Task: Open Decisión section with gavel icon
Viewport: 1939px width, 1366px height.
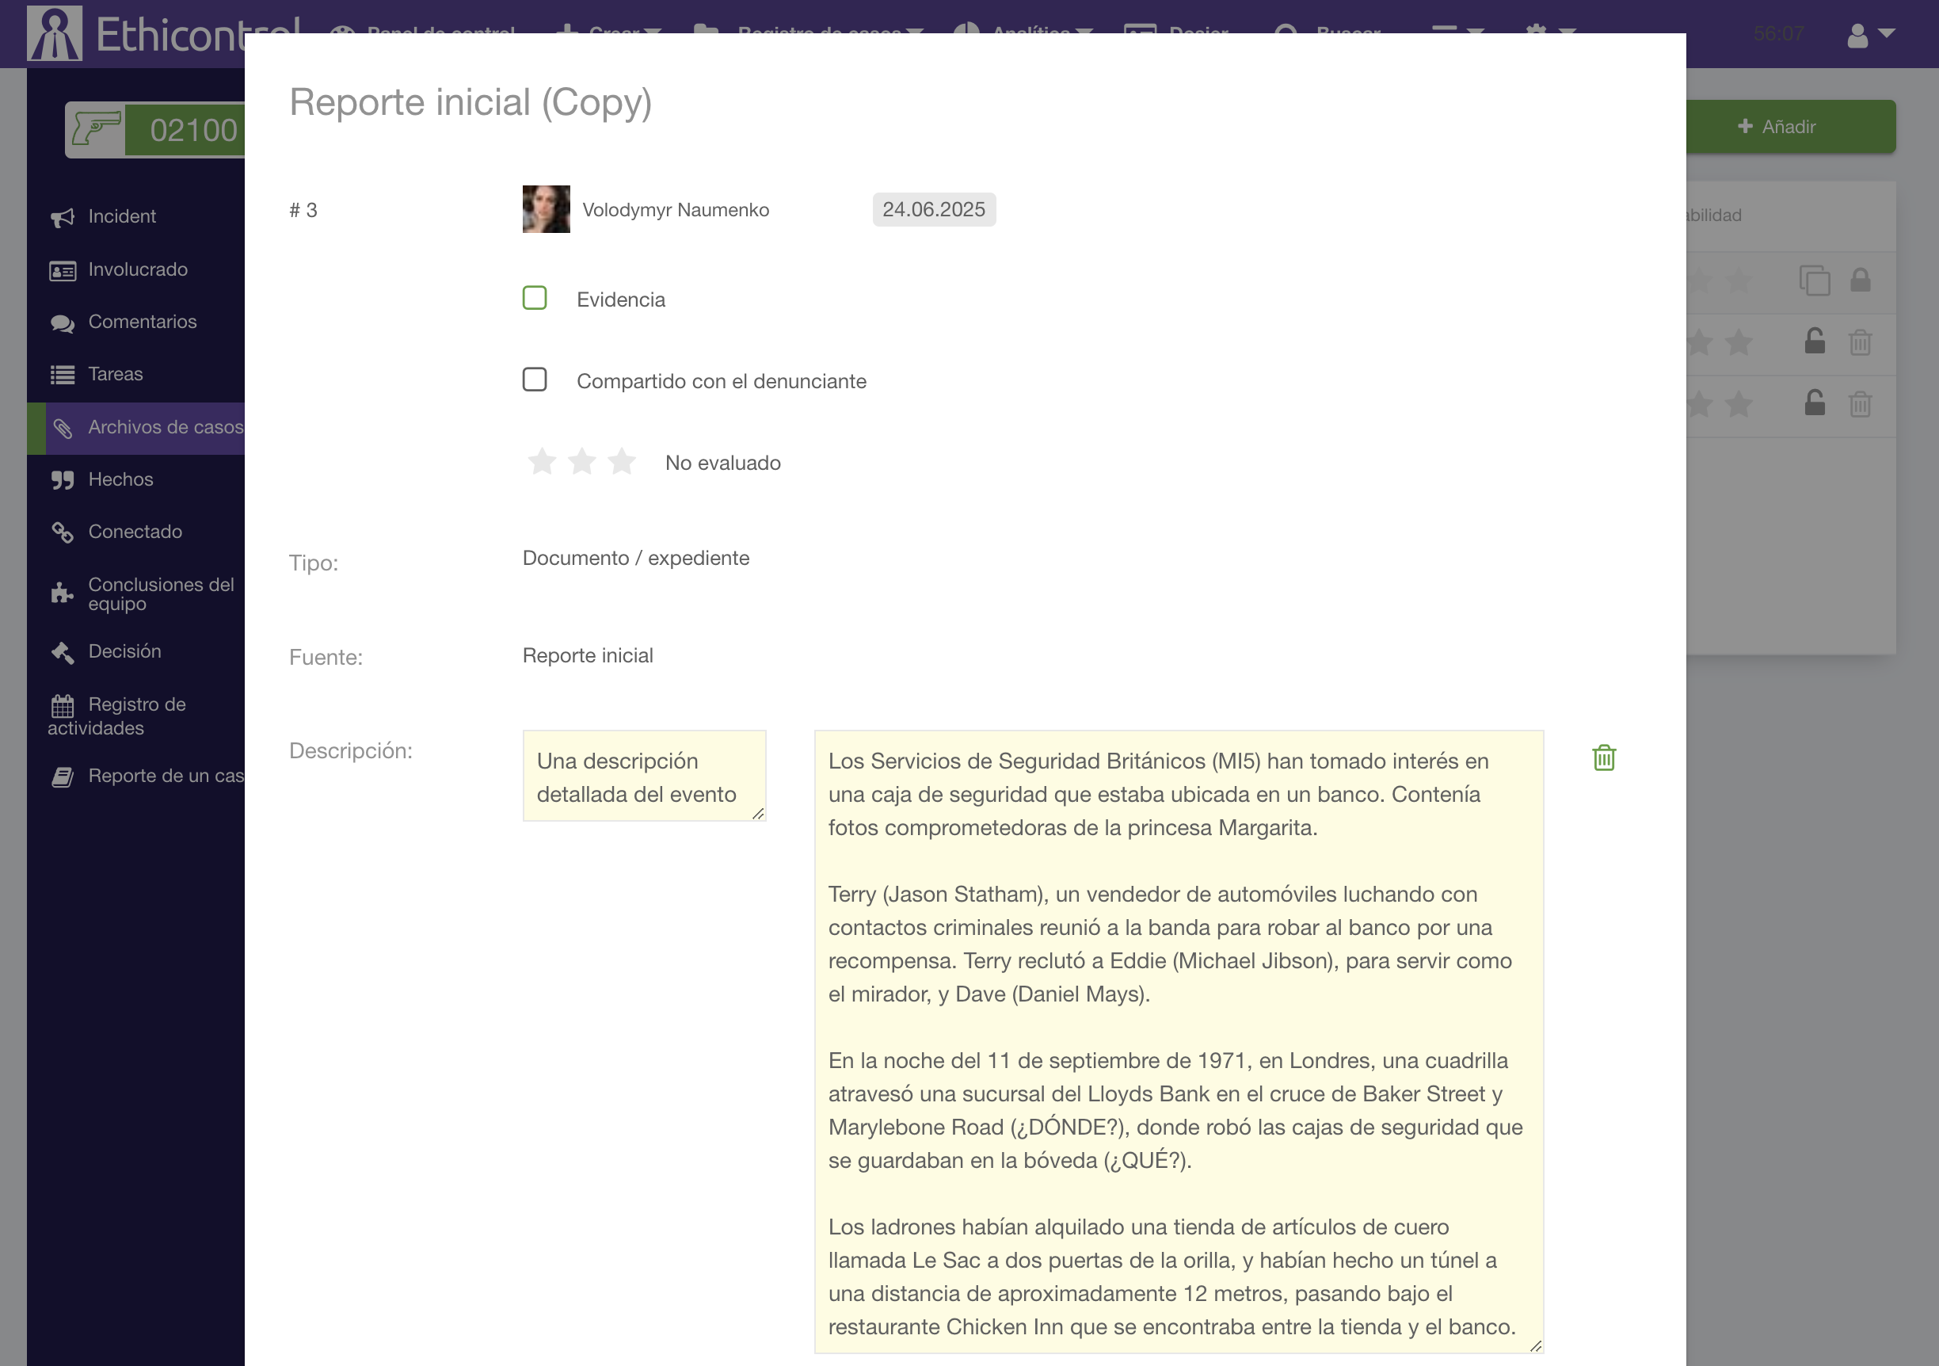Action: click(124, 651)
